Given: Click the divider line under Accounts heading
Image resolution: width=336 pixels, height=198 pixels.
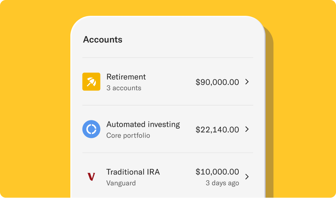Looking at the screenshot, I should [168, 57].
